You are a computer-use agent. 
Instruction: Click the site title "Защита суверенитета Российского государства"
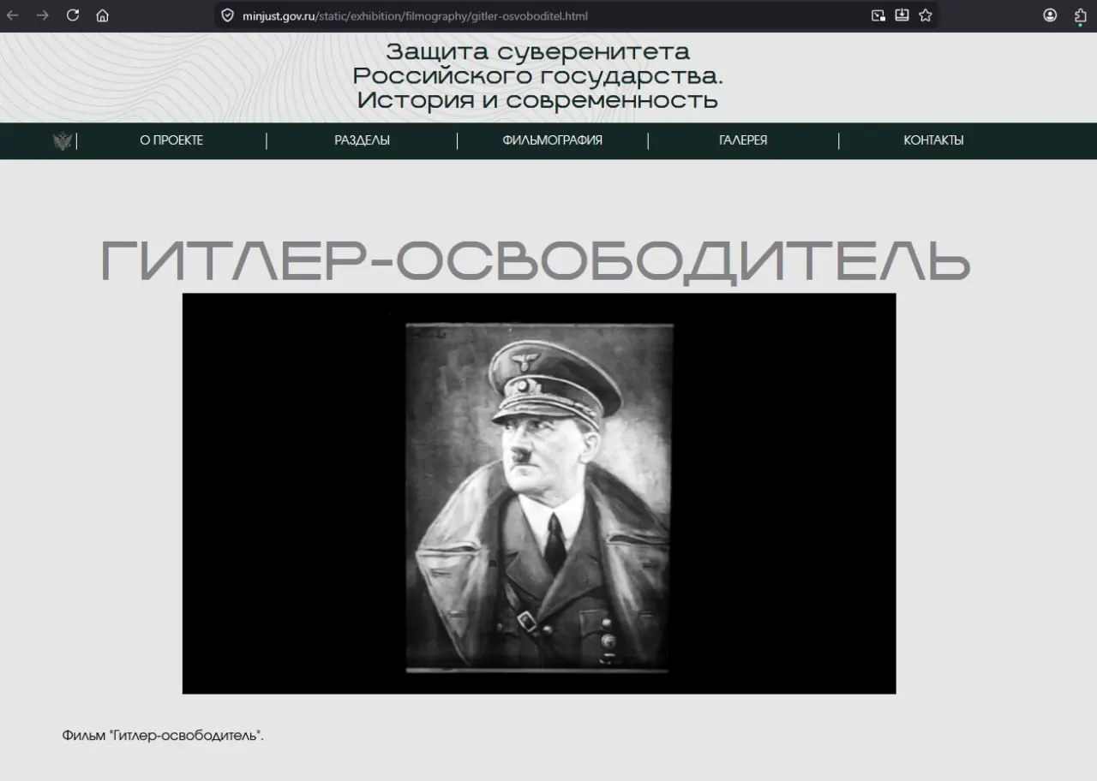(x=538, y=76)
